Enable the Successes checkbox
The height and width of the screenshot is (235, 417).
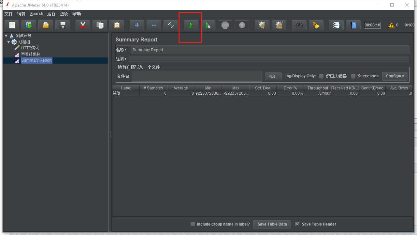point(353,76)
